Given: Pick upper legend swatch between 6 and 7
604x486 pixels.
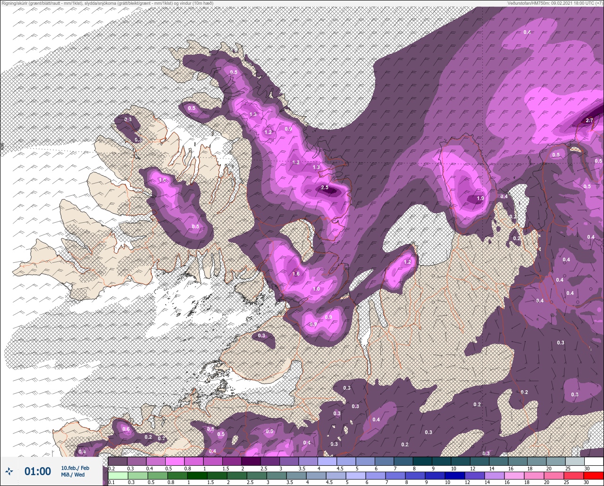Looking at the screenshot, I should point(385,461).
